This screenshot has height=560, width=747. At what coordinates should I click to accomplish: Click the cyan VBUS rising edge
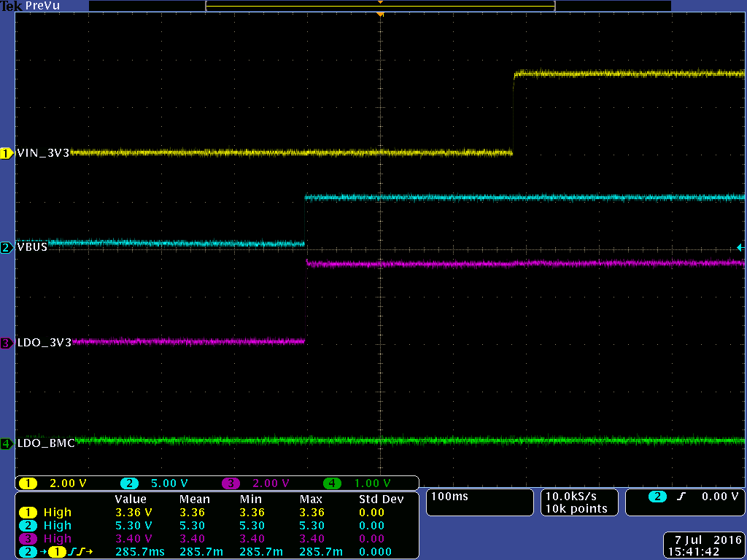tap(304, 221)
